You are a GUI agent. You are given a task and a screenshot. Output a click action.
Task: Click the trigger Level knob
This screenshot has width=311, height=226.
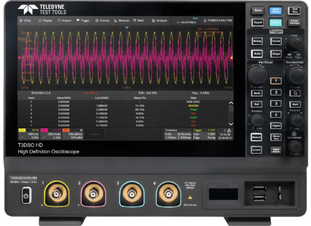coord(295,43)
